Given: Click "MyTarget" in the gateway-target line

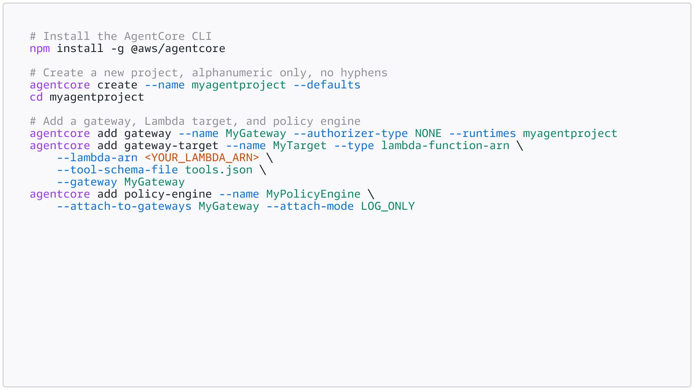Looking at the screenshot, I should 300,146.
